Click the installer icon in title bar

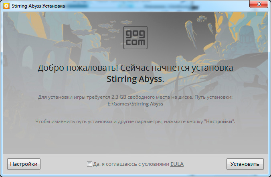click(x=6, y=6)
